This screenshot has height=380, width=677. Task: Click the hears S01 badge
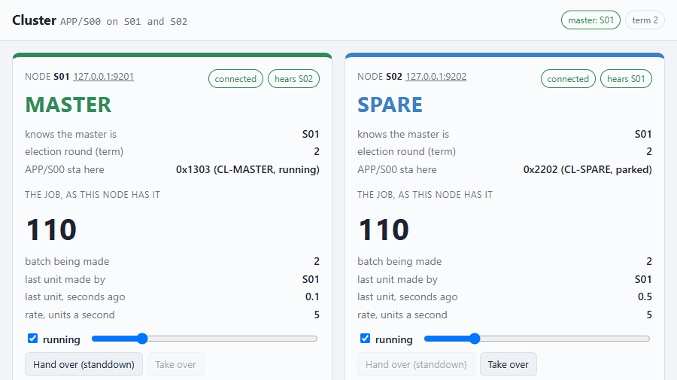click(626, 78)
